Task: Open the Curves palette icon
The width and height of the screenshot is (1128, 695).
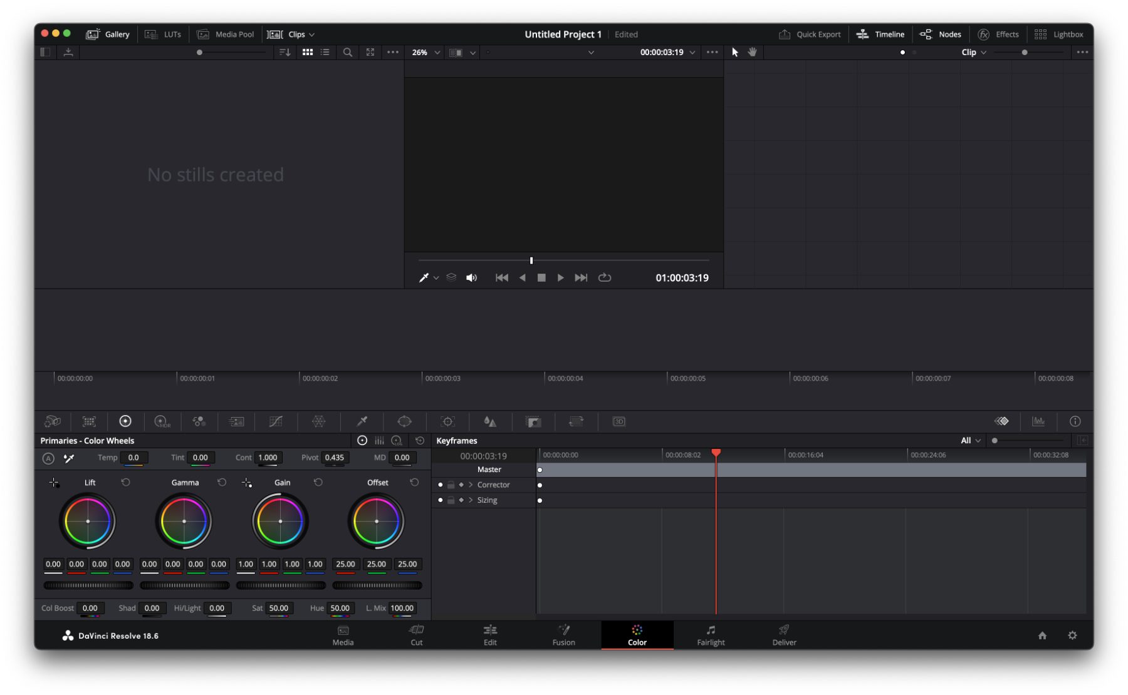Action: [276, 421]
